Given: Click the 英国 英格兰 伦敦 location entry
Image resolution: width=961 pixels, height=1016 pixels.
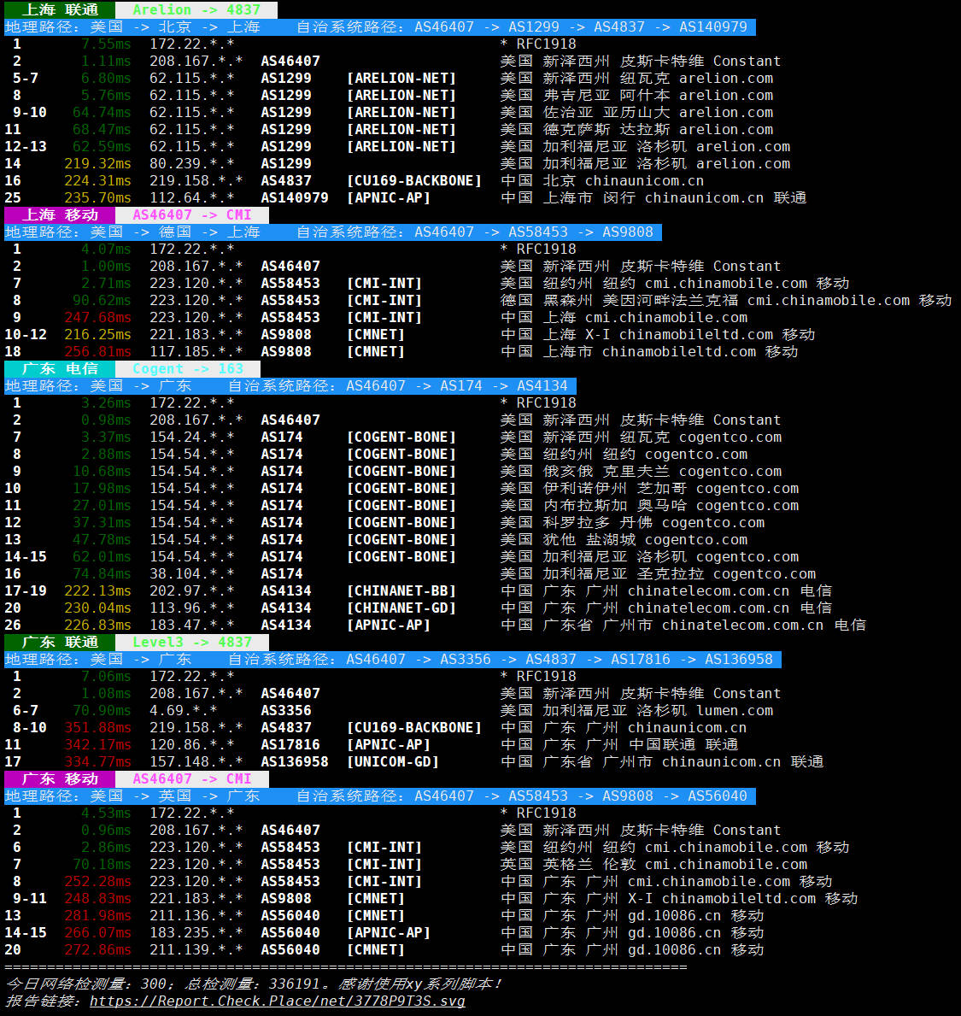Looking at the screenshot, I should tap(568, 864).
